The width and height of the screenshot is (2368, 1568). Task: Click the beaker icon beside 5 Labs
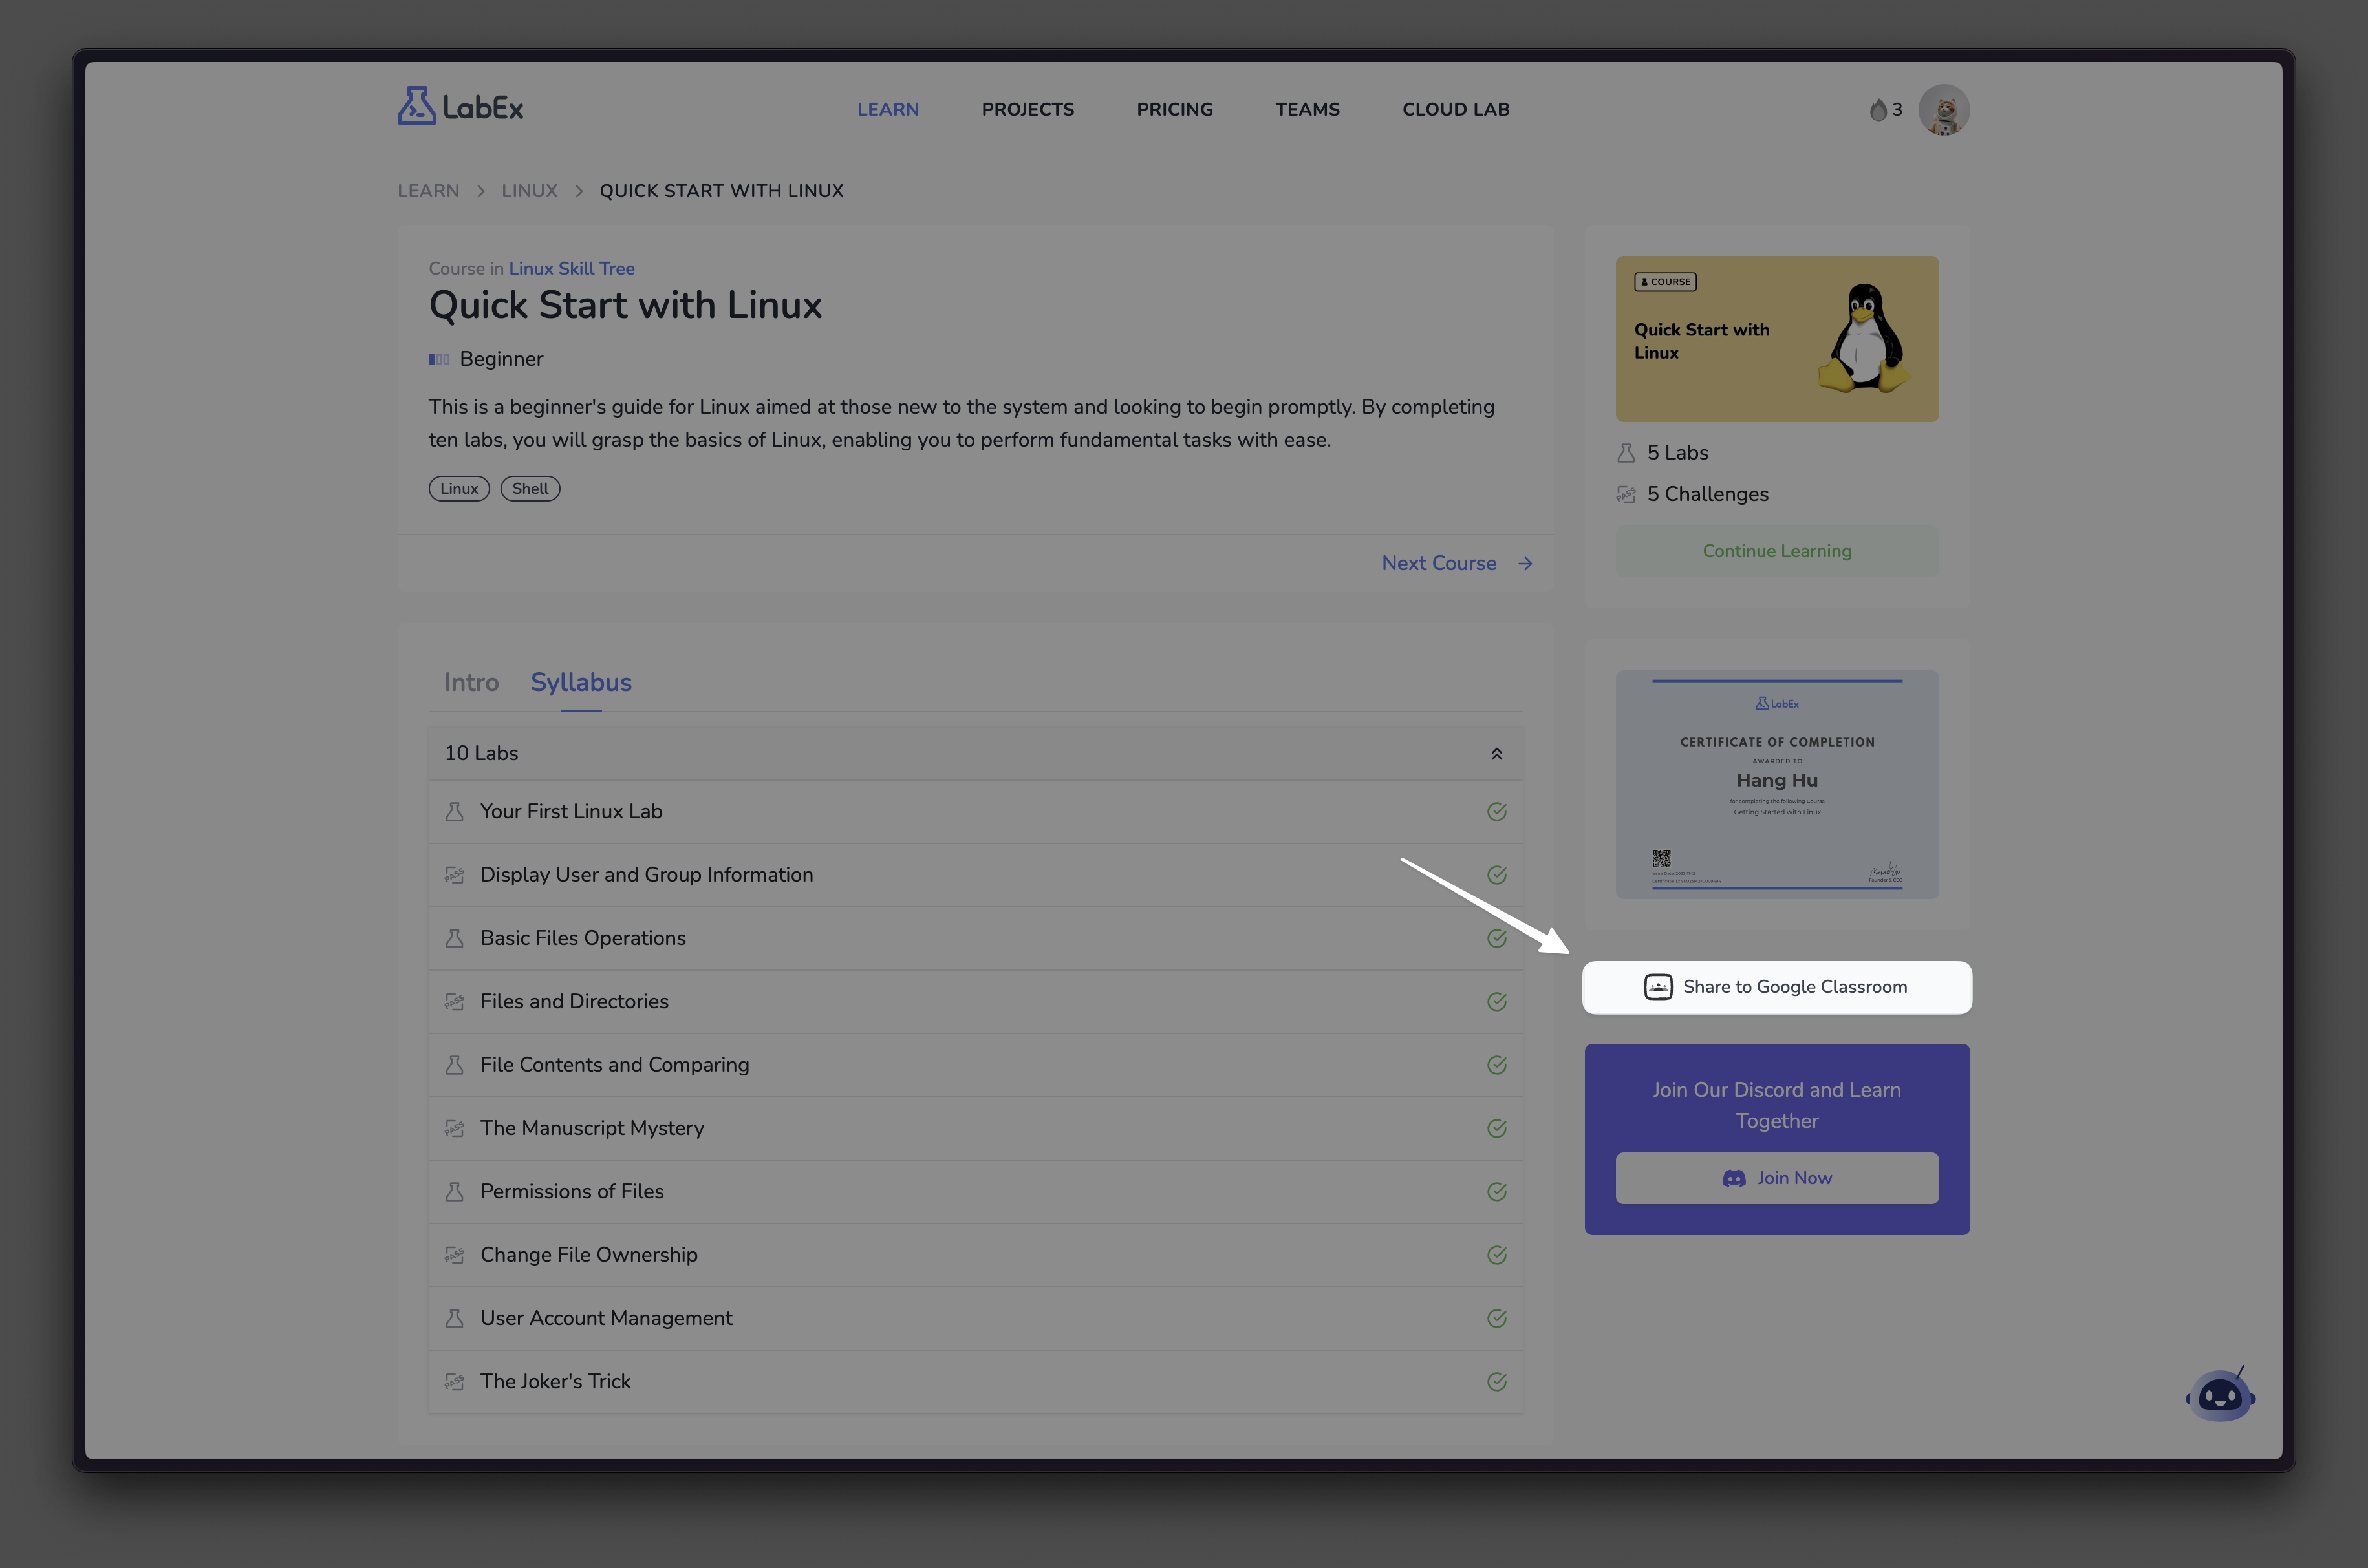tap(1626, 453)
